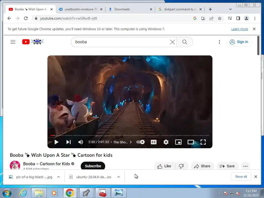Go back to the previous page
The image size is (264, 198).
[9, 18]
